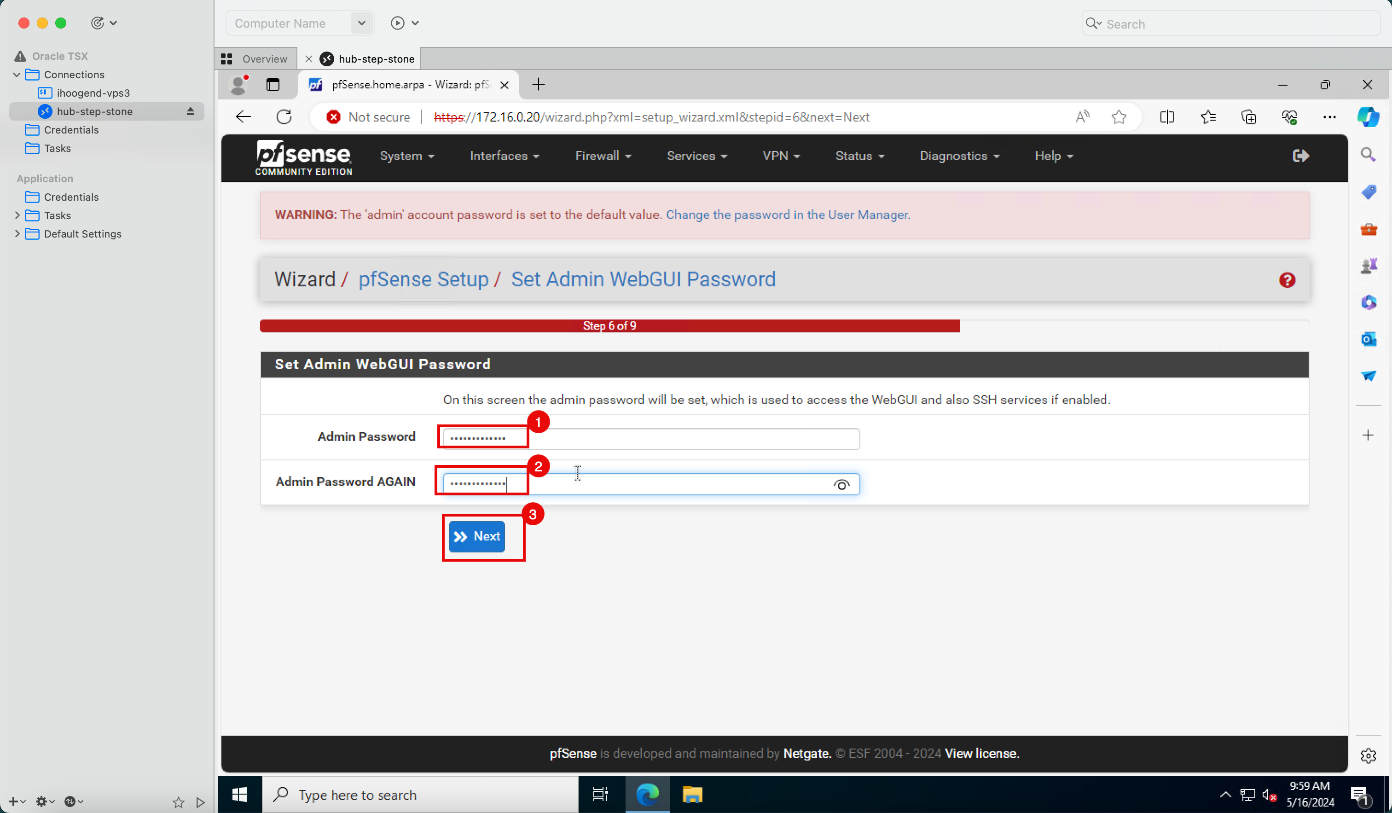This screenshot has width=1392, height=813.
Task: Open the Interfaces dropdown menu
Action: tap(503, 156)
